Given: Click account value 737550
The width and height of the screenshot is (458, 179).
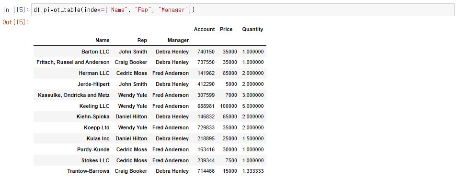Looking at the screenshot, I should click(206, 62).
